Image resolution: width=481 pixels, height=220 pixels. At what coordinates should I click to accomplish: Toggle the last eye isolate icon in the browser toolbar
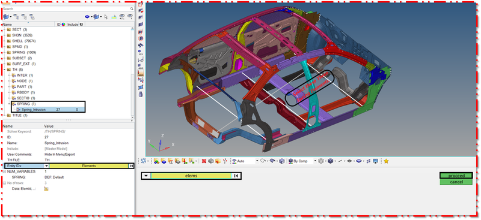[x=130, y=17]
